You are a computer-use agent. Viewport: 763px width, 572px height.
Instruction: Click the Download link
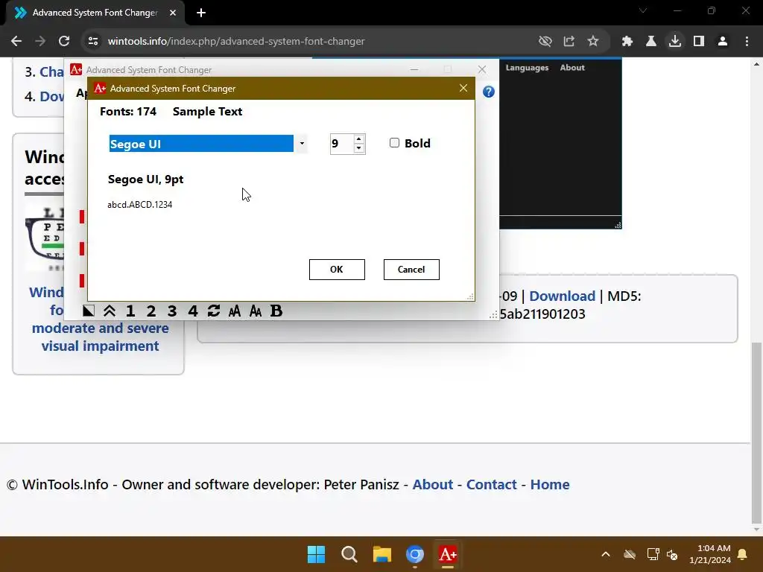pos(562,296)
